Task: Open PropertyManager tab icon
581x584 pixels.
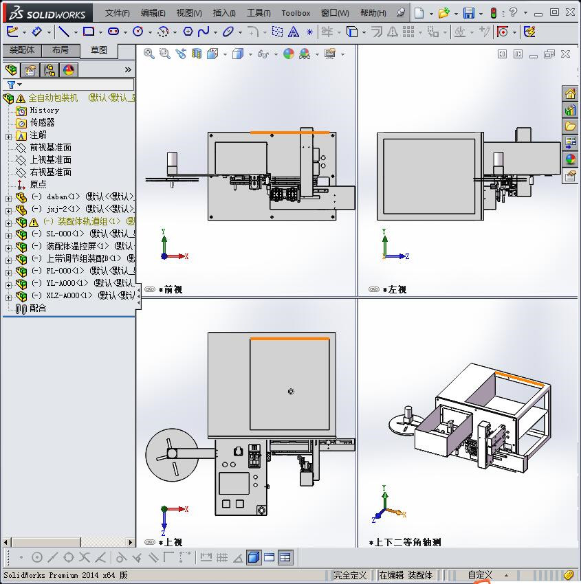Action: [30, 70]
